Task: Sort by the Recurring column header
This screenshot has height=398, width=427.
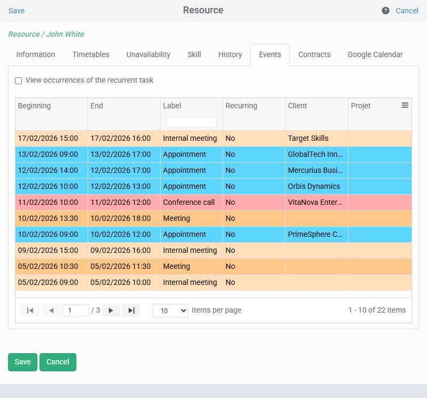Action: click(241, 106)
